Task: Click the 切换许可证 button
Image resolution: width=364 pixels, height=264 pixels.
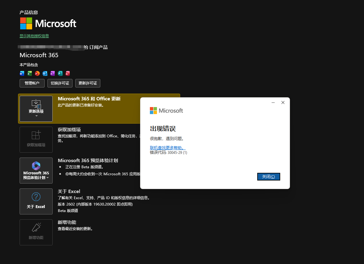Action: point(60,83)
